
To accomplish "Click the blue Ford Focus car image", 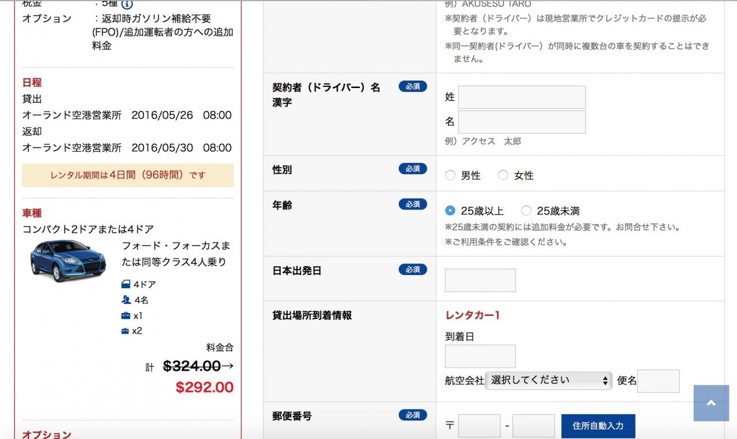I will [x=68, y=261].
